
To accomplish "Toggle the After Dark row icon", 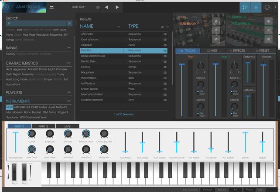I will (165, 34).
